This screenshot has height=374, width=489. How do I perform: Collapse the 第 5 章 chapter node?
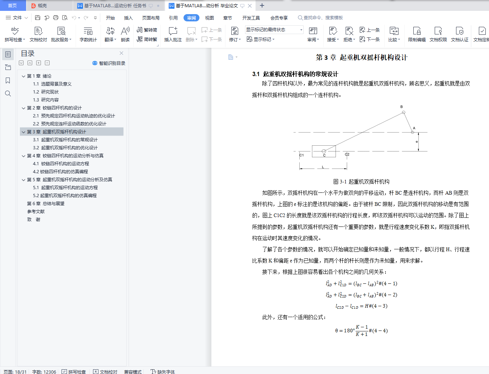[x=24, y=180]
